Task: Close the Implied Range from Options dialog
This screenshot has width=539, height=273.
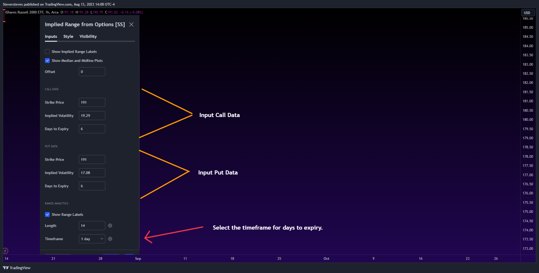Action: click(x=131, y=25)
